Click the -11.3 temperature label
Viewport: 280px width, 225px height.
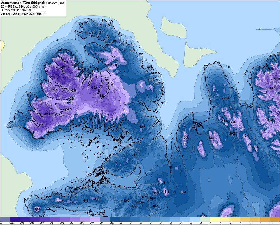(69, 109)
